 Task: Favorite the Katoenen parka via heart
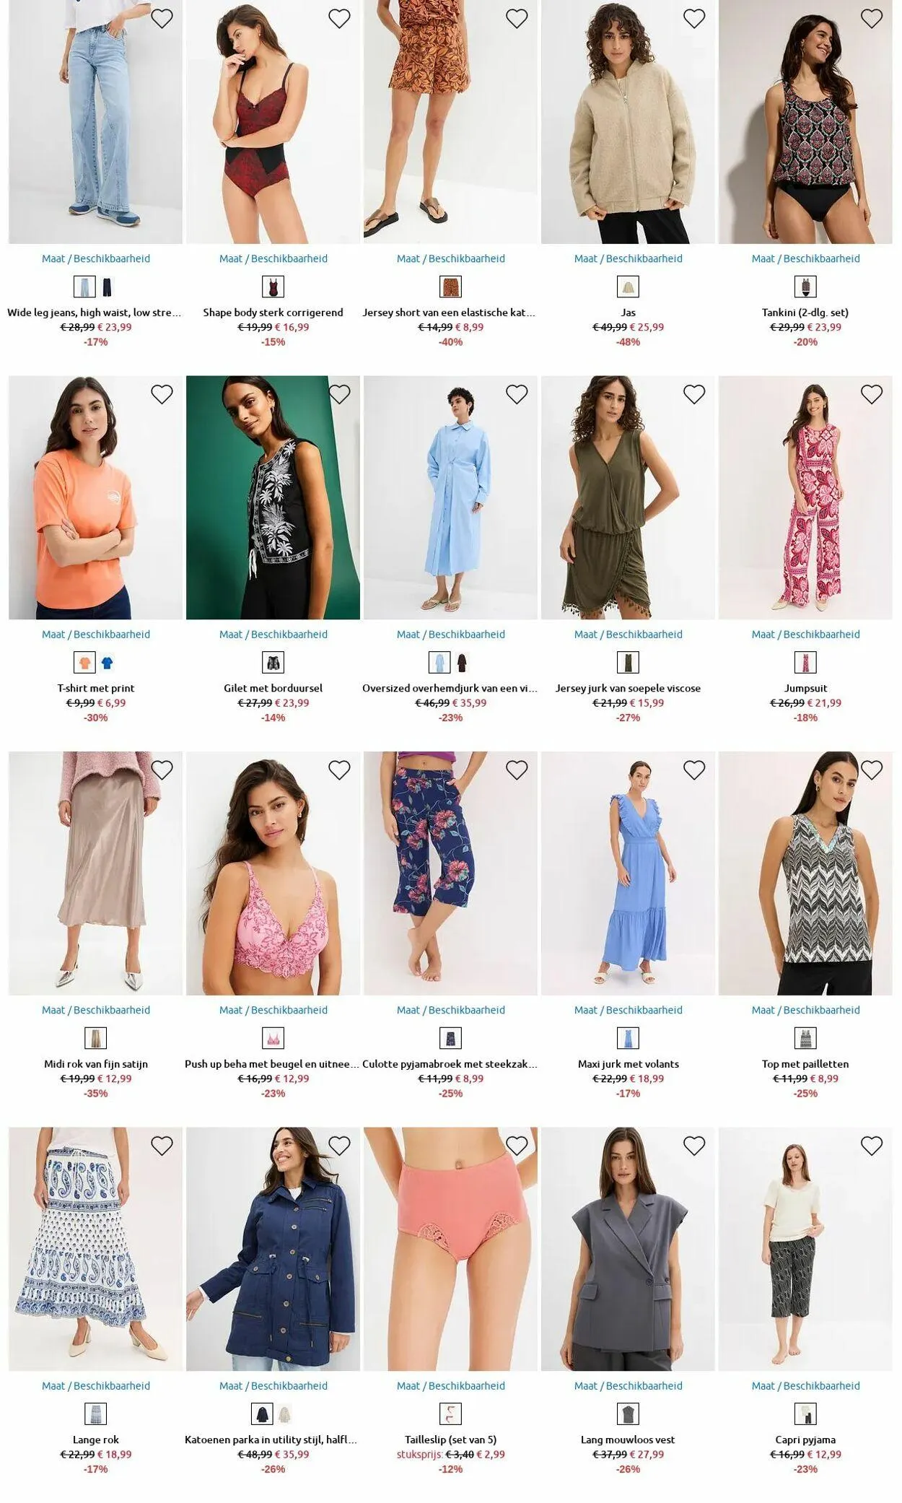coord(339,1146)
